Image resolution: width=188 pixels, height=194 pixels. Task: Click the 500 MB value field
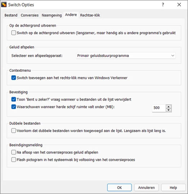(x=159, y=108)
